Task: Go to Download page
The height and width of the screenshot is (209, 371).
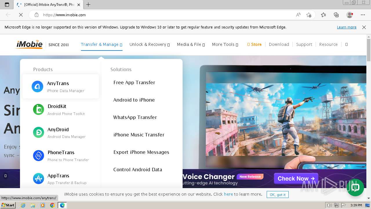Action: [x=279, y=44]
